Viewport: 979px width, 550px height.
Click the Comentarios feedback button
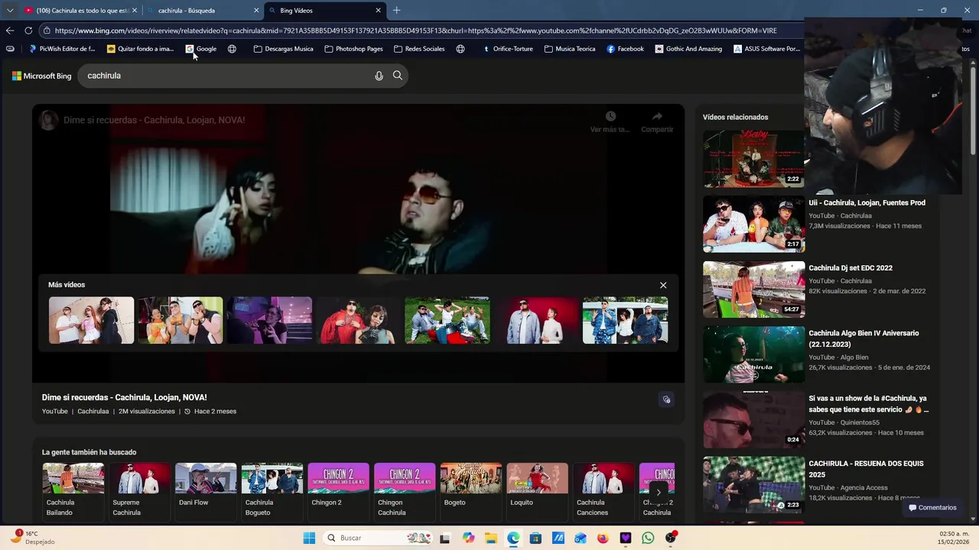(x=932, y=508)
